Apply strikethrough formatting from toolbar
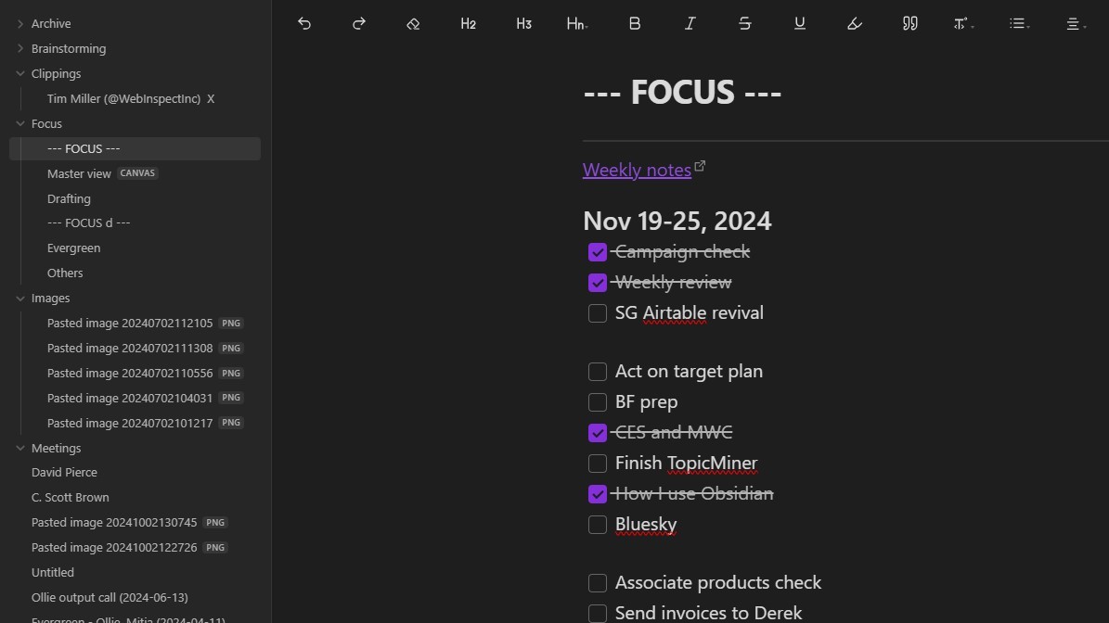 point(744,24)
